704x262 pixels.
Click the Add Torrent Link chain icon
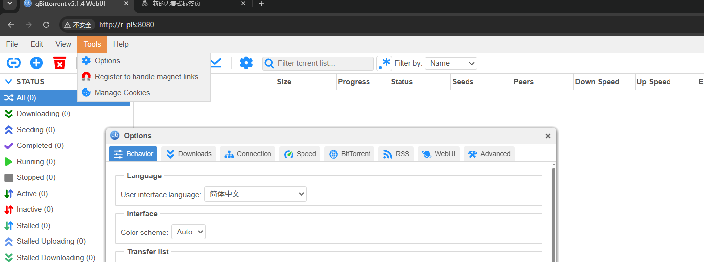click(x=13, y=63)
